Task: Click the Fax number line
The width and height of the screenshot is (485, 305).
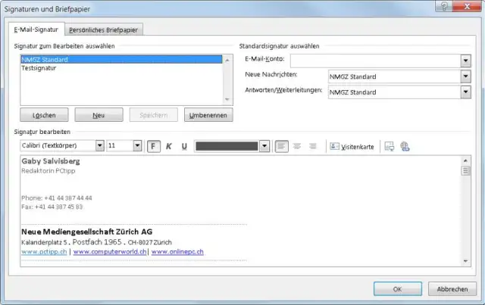Action: (52, 207)
